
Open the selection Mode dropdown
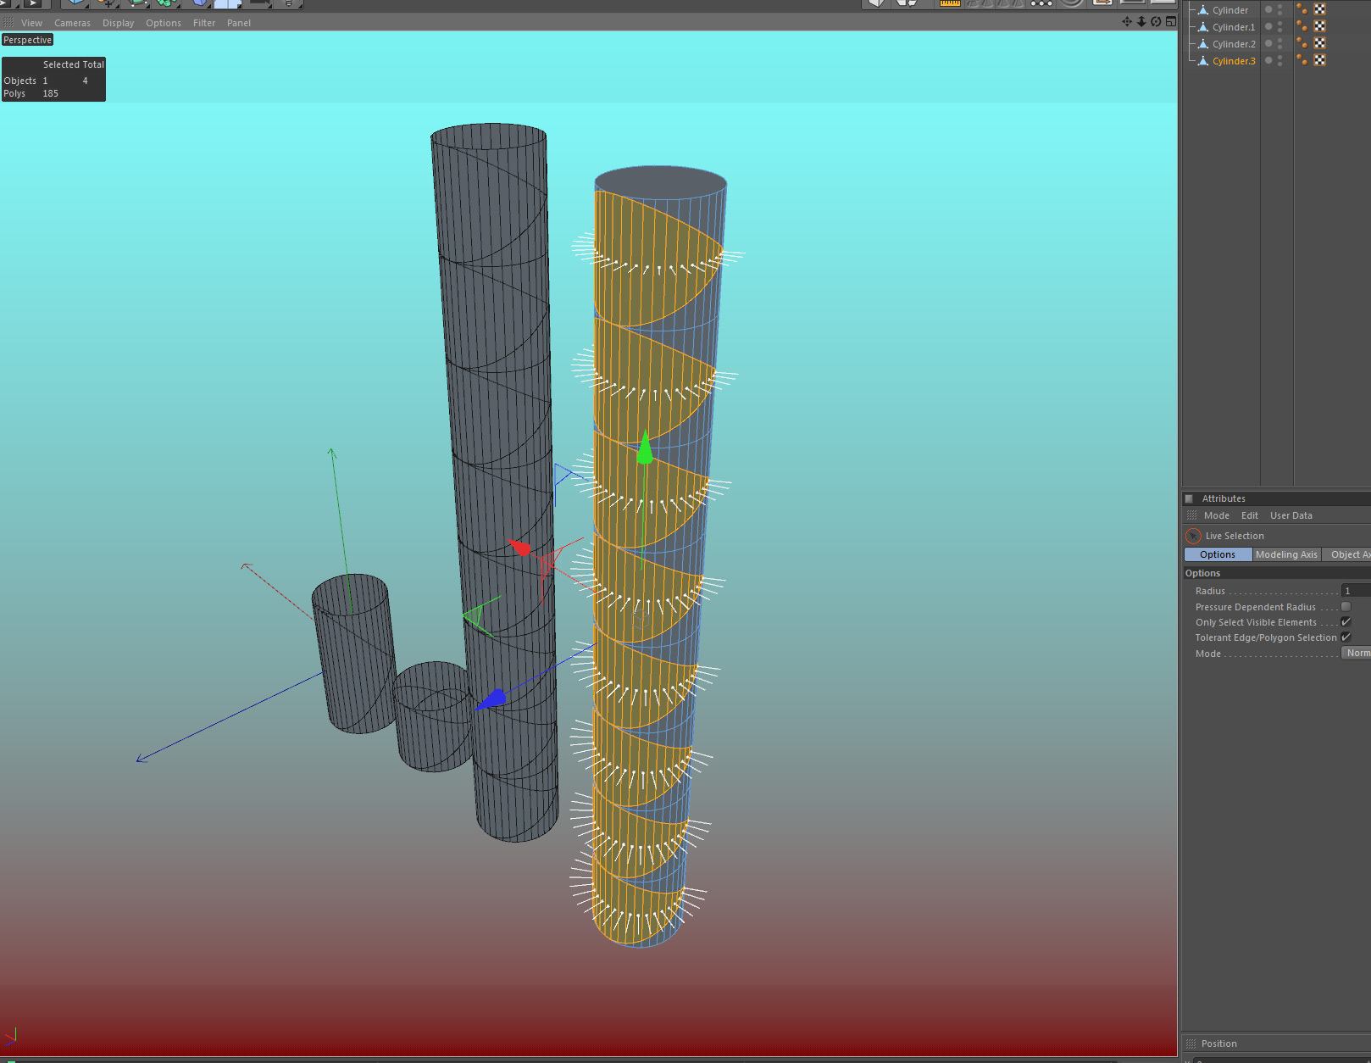(1356, 654)
